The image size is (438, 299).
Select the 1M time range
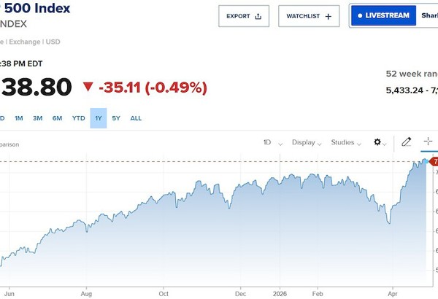coord(19,118)
